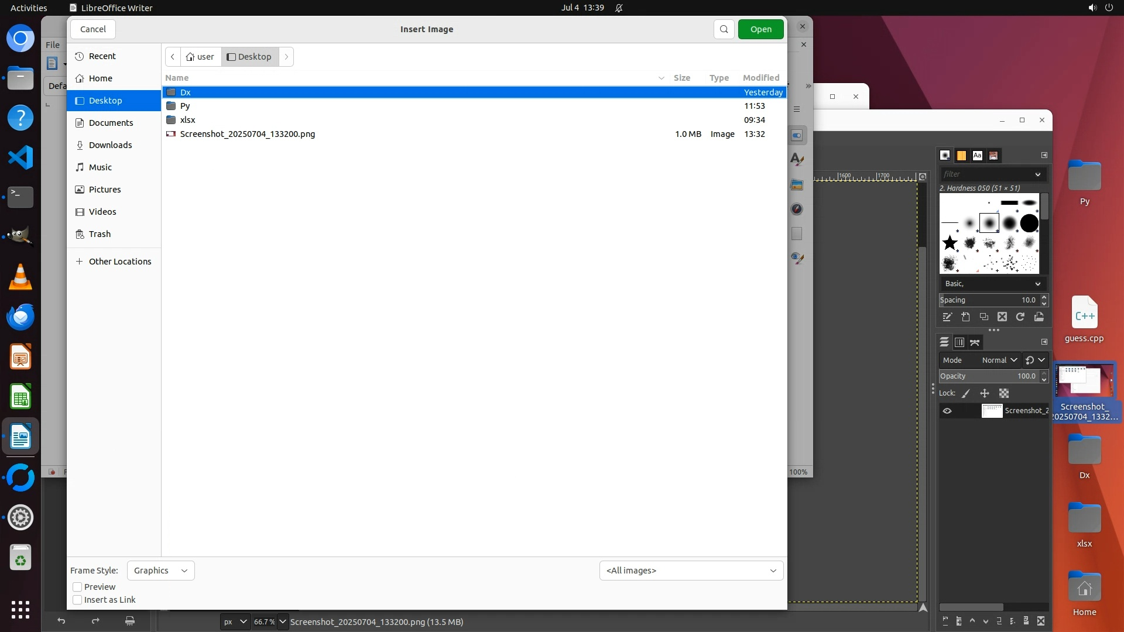Expand the Frame Style Graphics dropdown
The height and width of the screenshot is (632, 1124).
coord(160,571)
